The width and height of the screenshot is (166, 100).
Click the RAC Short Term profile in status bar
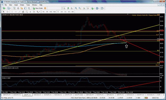click(x=78, y=98)
